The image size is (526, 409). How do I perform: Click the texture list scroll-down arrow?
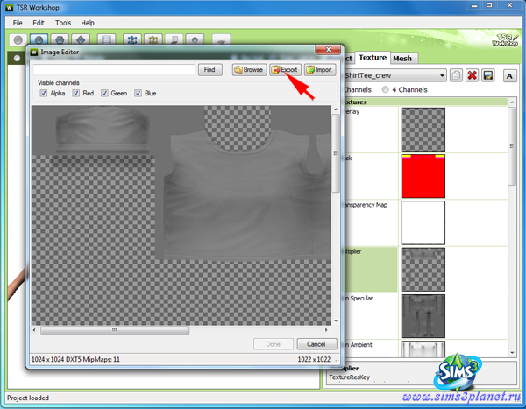512,353
